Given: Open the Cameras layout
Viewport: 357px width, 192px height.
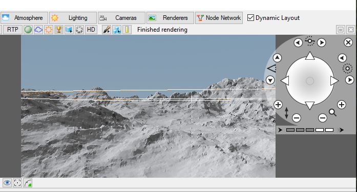Looking at the screenshot, I should click(x=121, y=18).
